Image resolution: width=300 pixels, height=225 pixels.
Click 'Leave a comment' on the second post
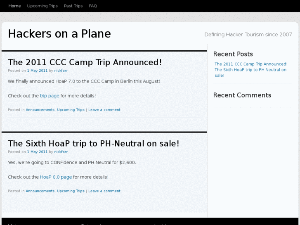point(104,191)
